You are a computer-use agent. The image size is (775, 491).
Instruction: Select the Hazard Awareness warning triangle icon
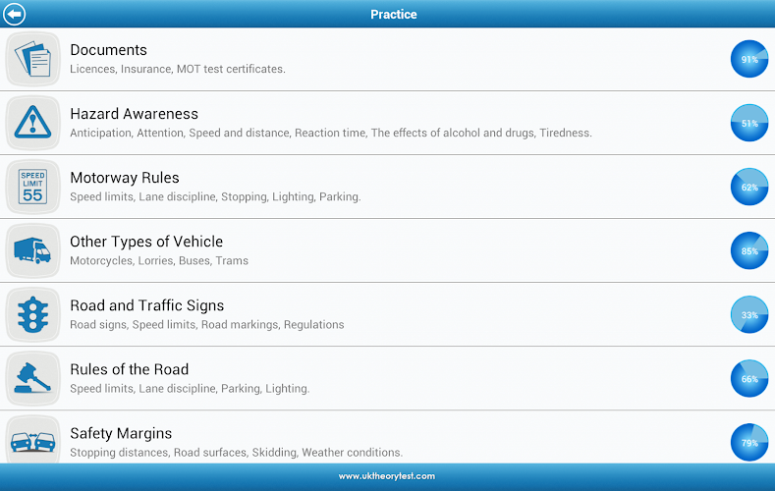tap(33, 123)
